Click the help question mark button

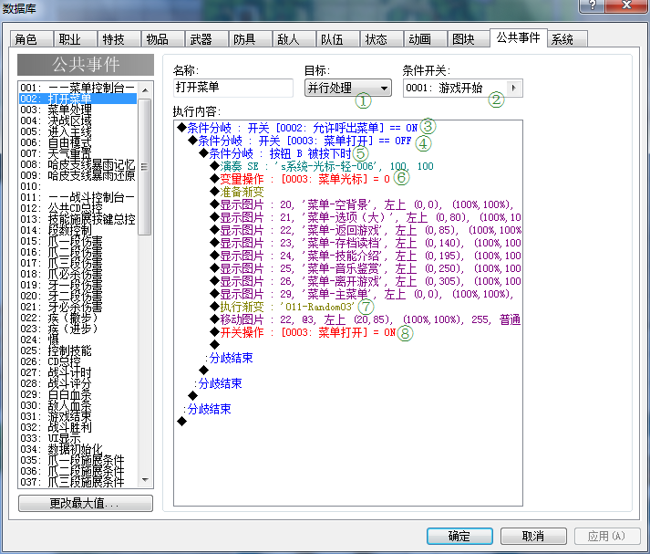(592, 5)
